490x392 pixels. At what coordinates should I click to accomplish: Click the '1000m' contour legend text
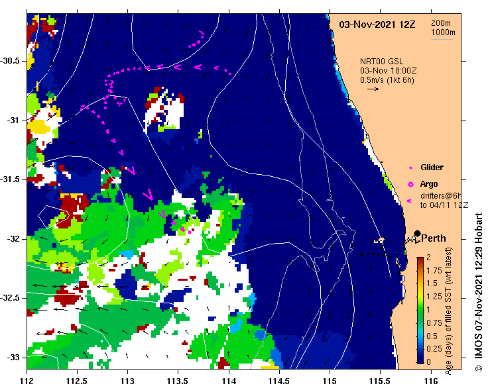[x=443, y=32]
